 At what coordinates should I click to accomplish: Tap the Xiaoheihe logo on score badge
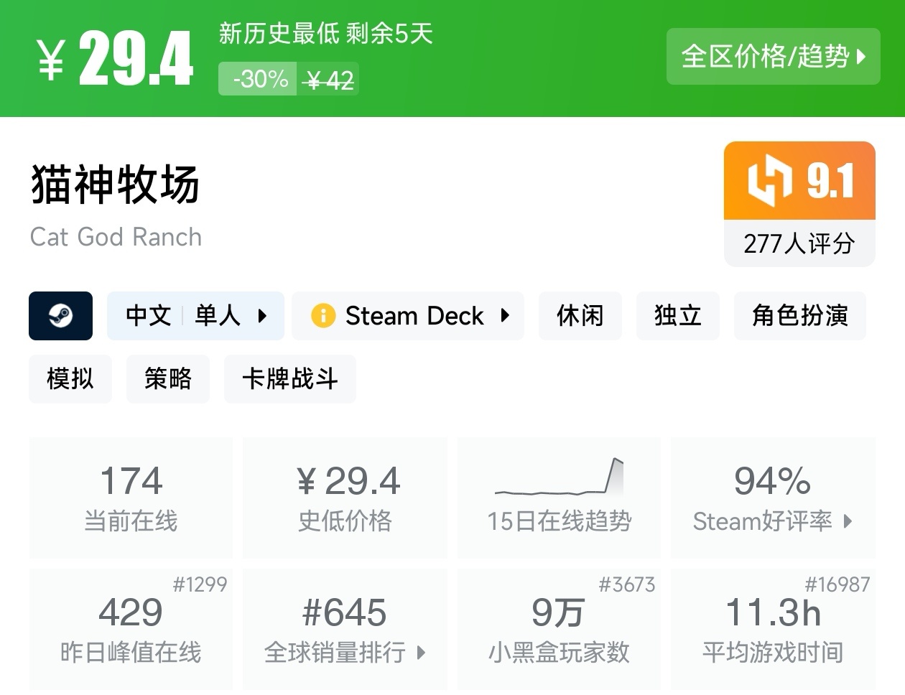[x=769, y=180]
